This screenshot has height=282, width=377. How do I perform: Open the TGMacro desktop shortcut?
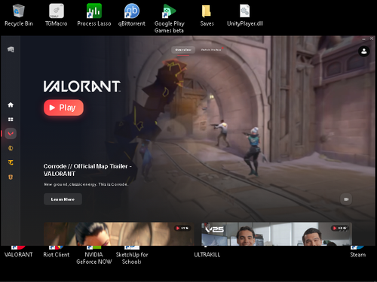(57, 15)
